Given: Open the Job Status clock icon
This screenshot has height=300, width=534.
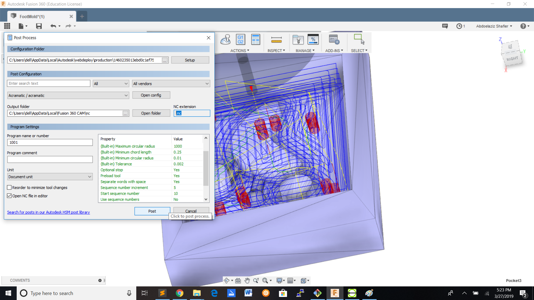Looking at the screenshot, I should tap(459, 26).
